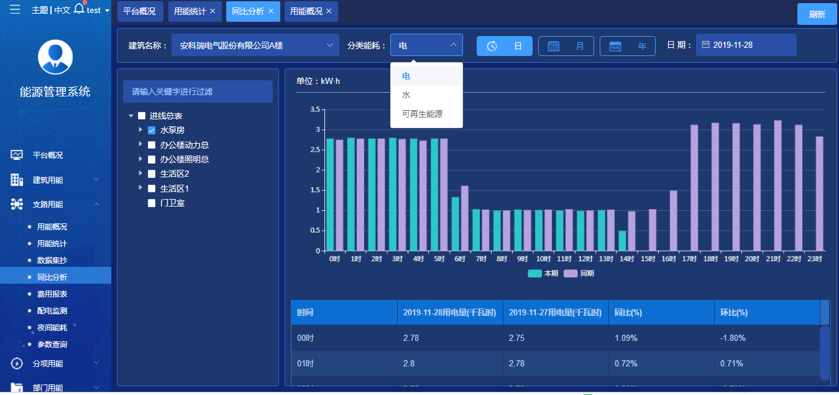Click the 主题 theme link
The width and height of the screenshot is (839, 395).
(40, 11)
